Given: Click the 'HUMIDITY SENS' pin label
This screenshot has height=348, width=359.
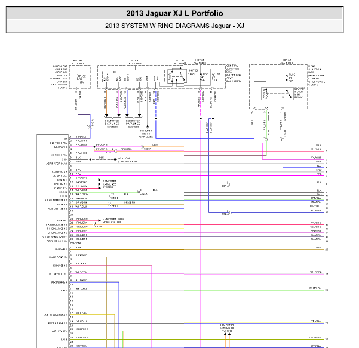Looking at the screenshot, I should [57, 208].
